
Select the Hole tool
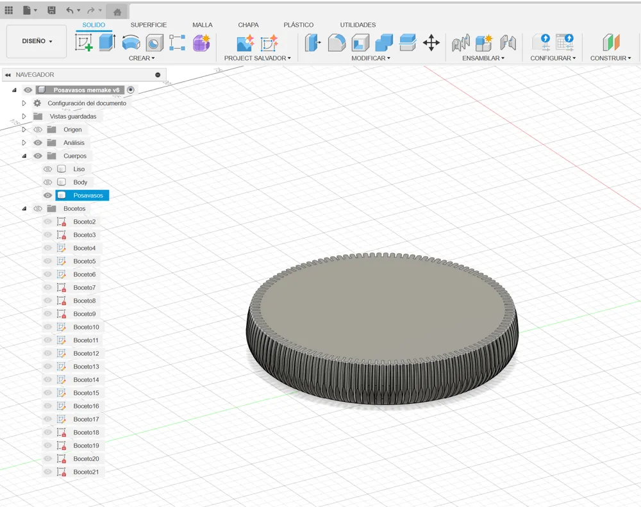tap(154, 42)
